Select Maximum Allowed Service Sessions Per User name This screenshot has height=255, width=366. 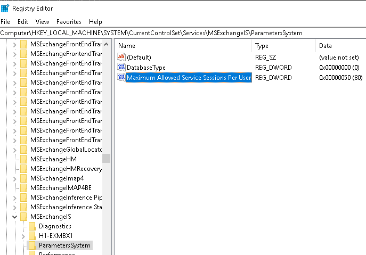tap(189, 77)
